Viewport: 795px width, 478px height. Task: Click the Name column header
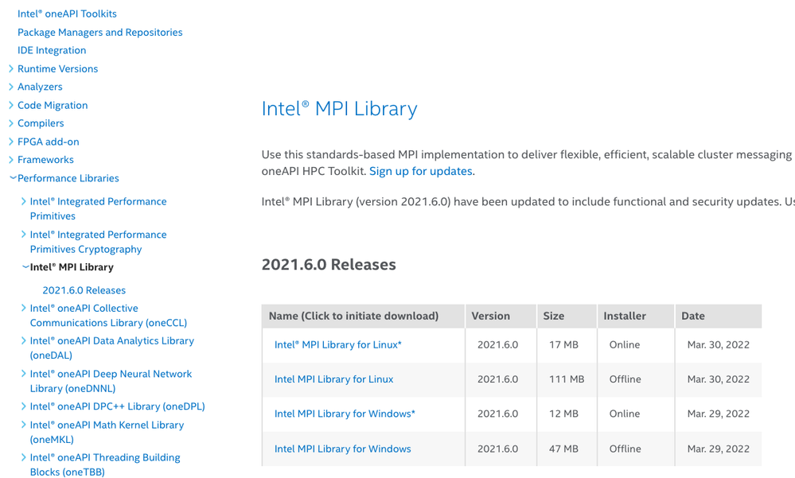[x=363, y=316]
